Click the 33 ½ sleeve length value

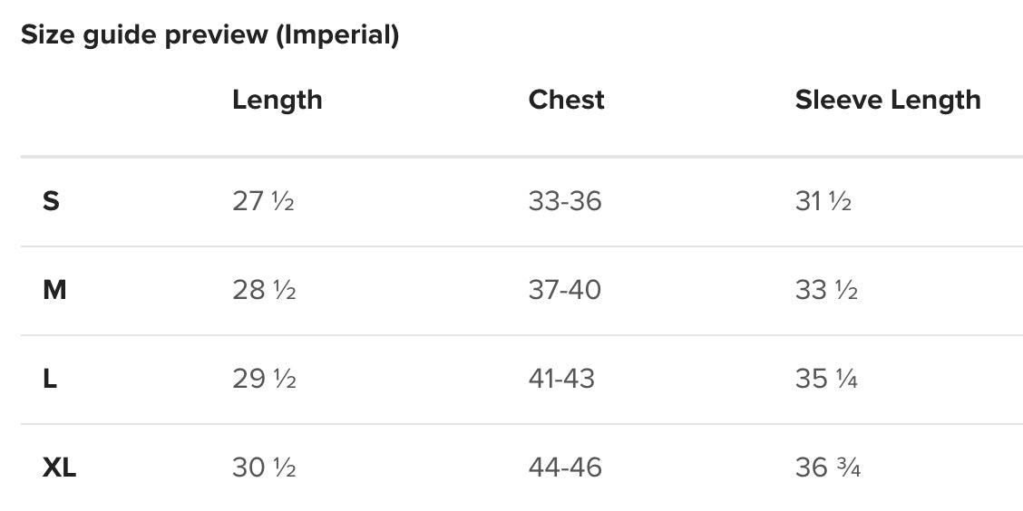point(826,290)
